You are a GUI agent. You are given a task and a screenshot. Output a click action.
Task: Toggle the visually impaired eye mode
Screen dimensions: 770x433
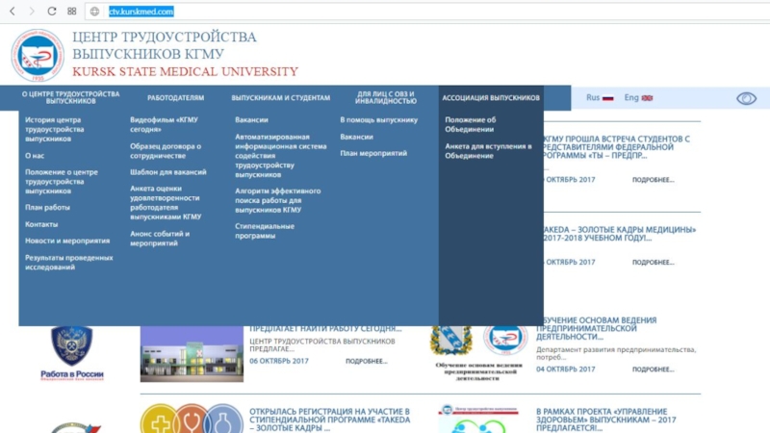click(746, 98)
